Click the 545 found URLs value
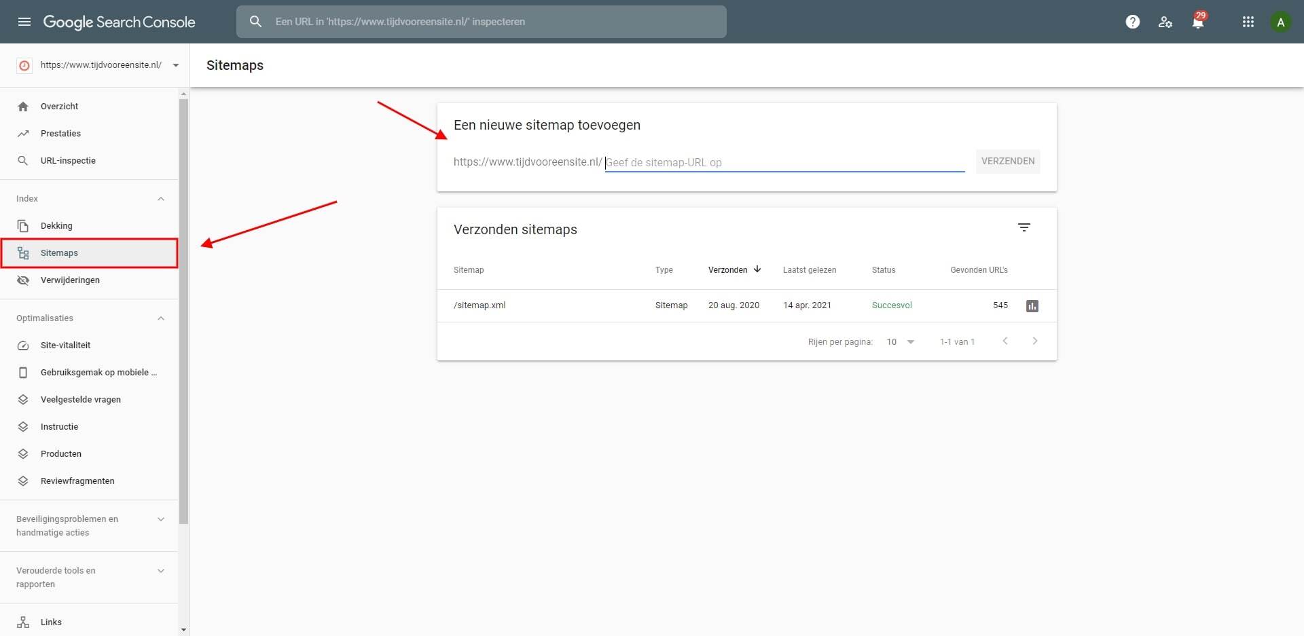 (x=1000, y=305)
